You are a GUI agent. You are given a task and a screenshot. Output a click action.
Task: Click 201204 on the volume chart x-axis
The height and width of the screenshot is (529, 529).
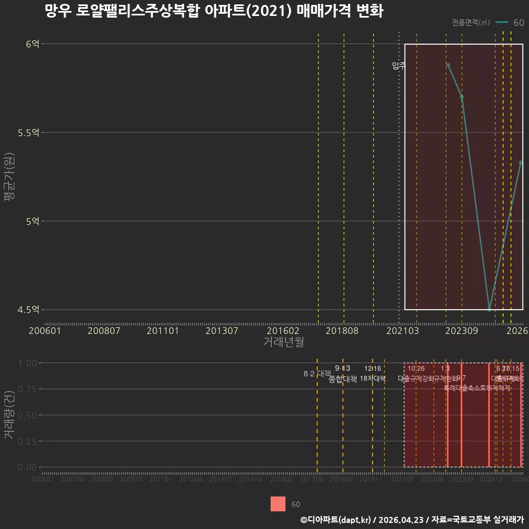[191, 479]
